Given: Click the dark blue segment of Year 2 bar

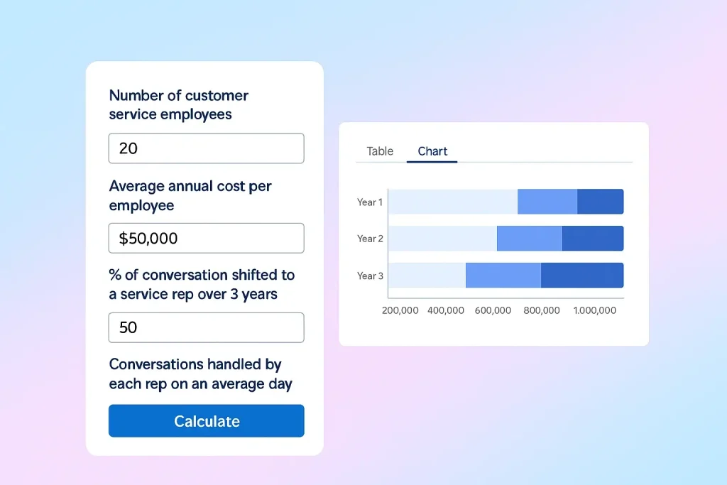Looking at the screenshot, I should [x=593, y=239].
